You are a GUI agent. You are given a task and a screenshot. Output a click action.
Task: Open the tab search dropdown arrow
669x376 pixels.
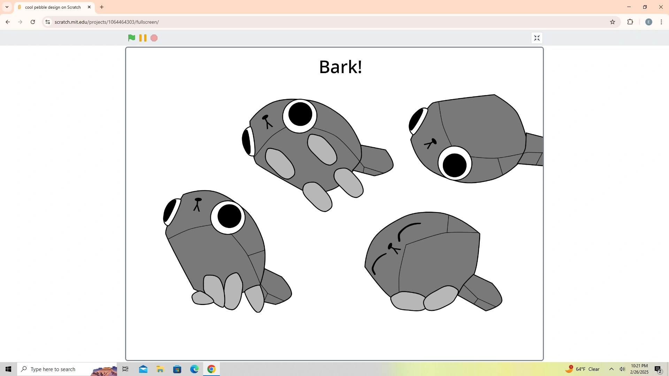[7, 7]
